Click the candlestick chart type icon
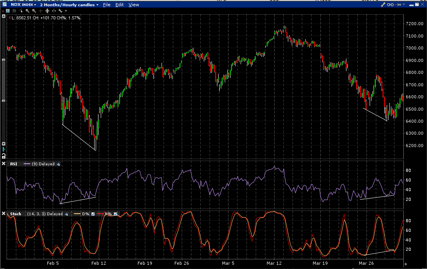The image size is (427, 269). (x=14, y=11)
